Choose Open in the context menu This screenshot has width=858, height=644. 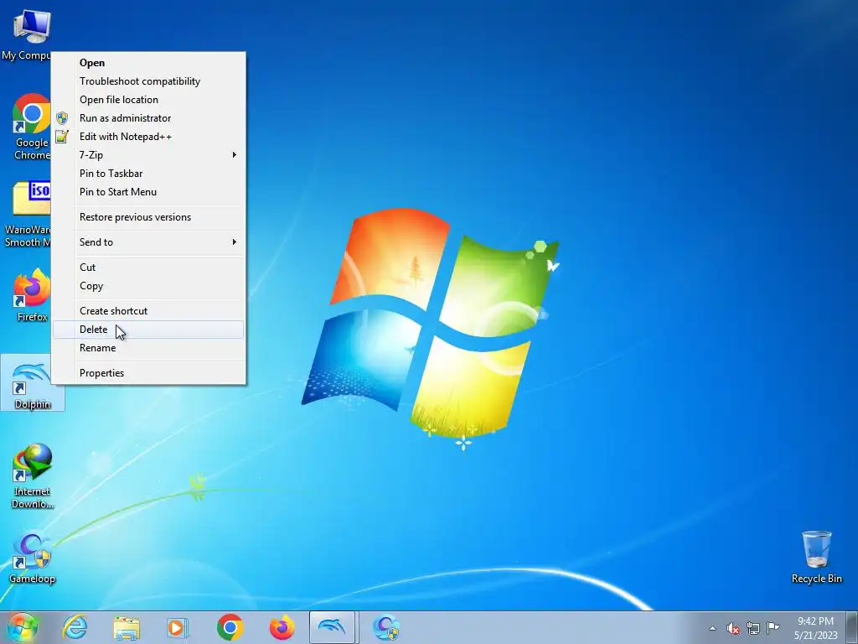coord(148,63)
